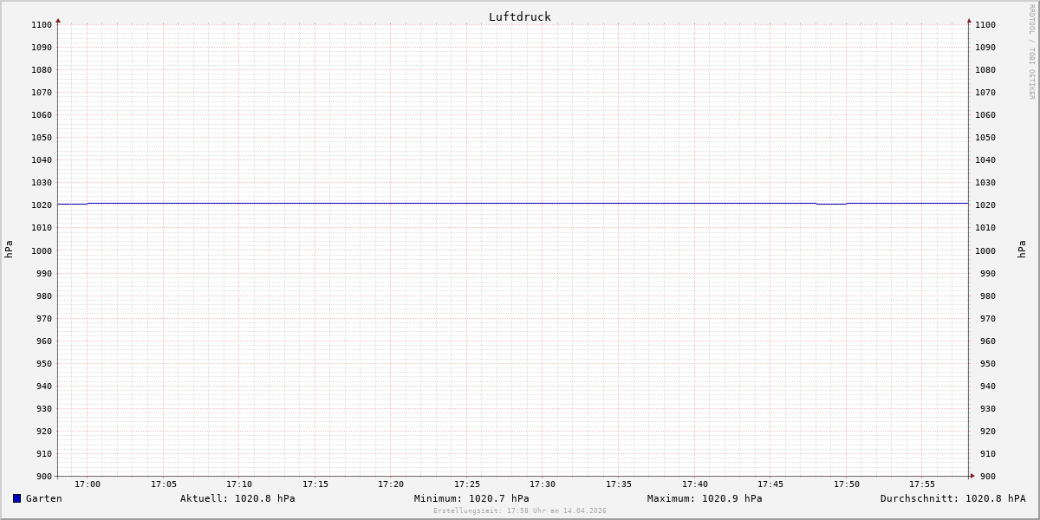Viewport: 1040px width, 520px height.
Task: Click the 17:55 time axis label
Action: point(922,484)
